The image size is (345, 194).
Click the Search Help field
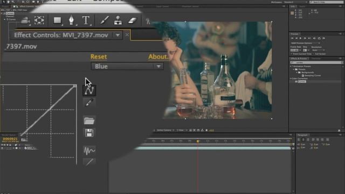[x=326, y=2]
